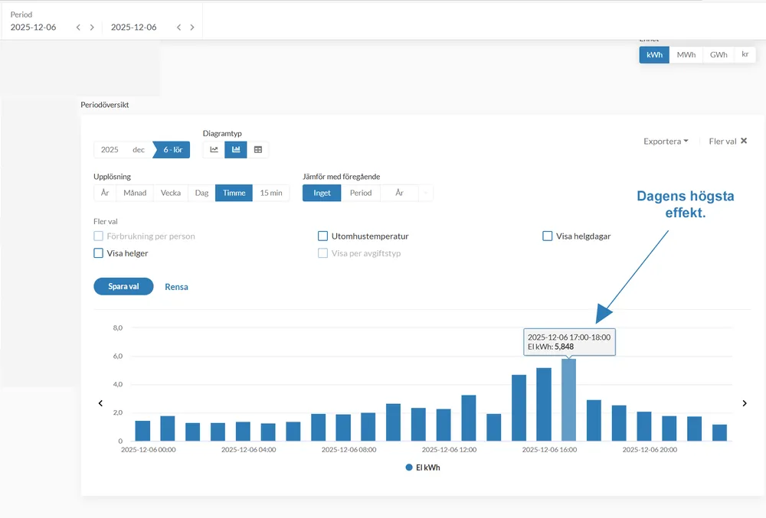Screen dimensions: 766x518
Task: Check the Visa helger option
Action: (x=98, y=253)
